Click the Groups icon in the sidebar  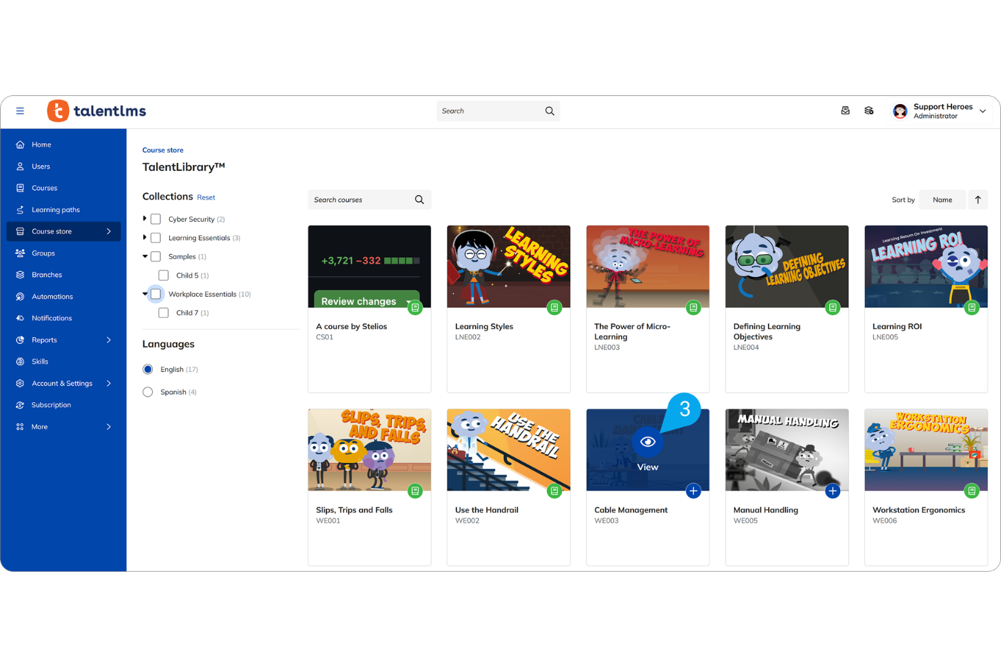[x=20, y=253]
